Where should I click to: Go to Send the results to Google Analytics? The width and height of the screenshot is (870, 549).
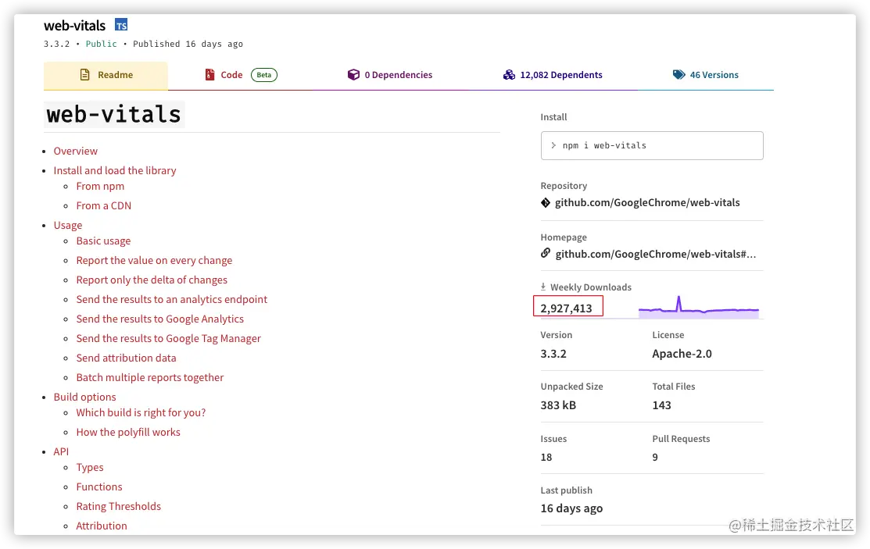pos(160,319)
